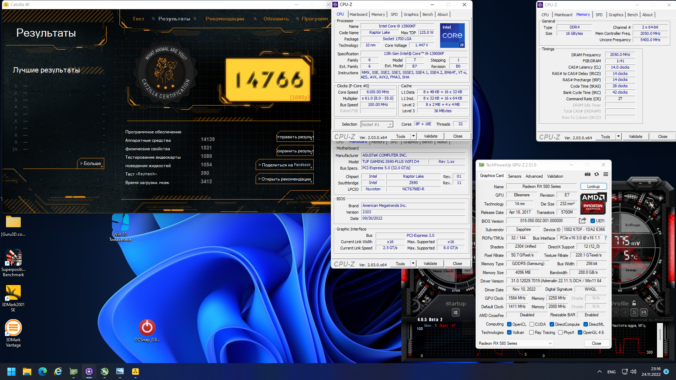Toggle the DirectCompute checkbox
The height and width of the screenshot is (380, 676).
pos(552,324)
